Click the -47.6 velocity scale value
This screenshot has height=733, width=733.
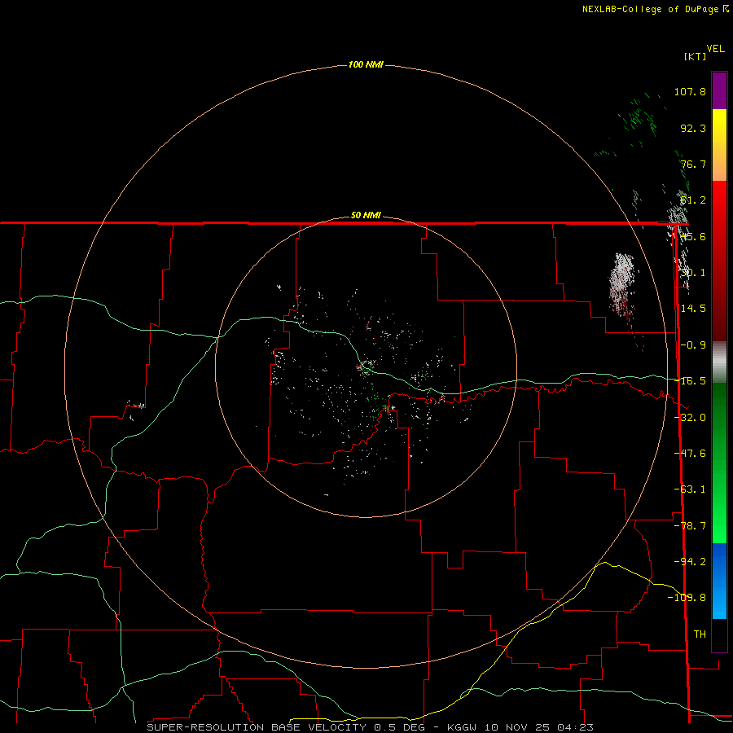coord(690,454)
